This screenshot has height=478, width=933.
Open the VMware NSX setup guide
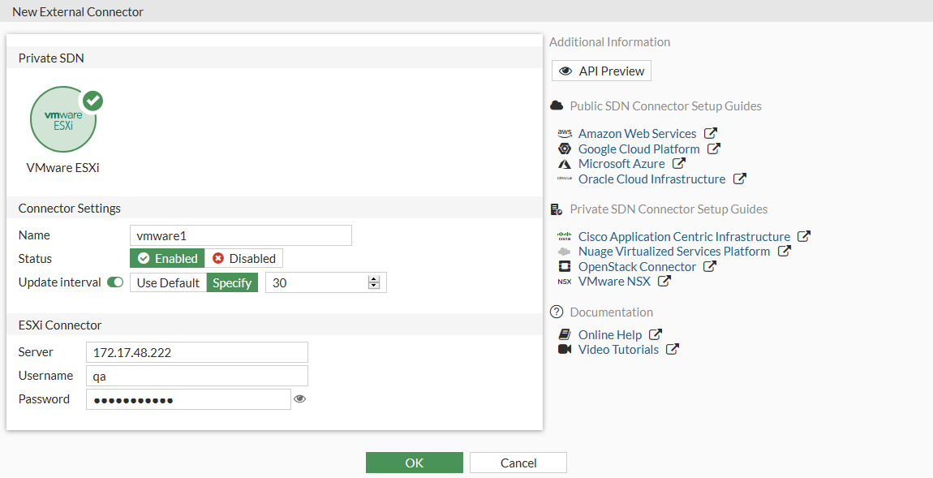point(614,282)
